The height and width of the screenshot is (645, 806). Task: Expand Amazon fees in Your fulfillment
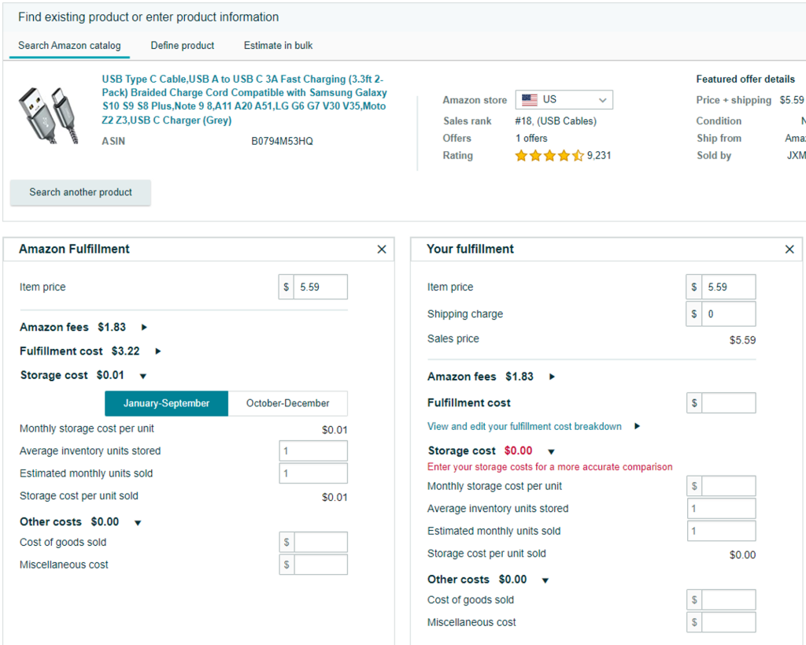point(552,376)
